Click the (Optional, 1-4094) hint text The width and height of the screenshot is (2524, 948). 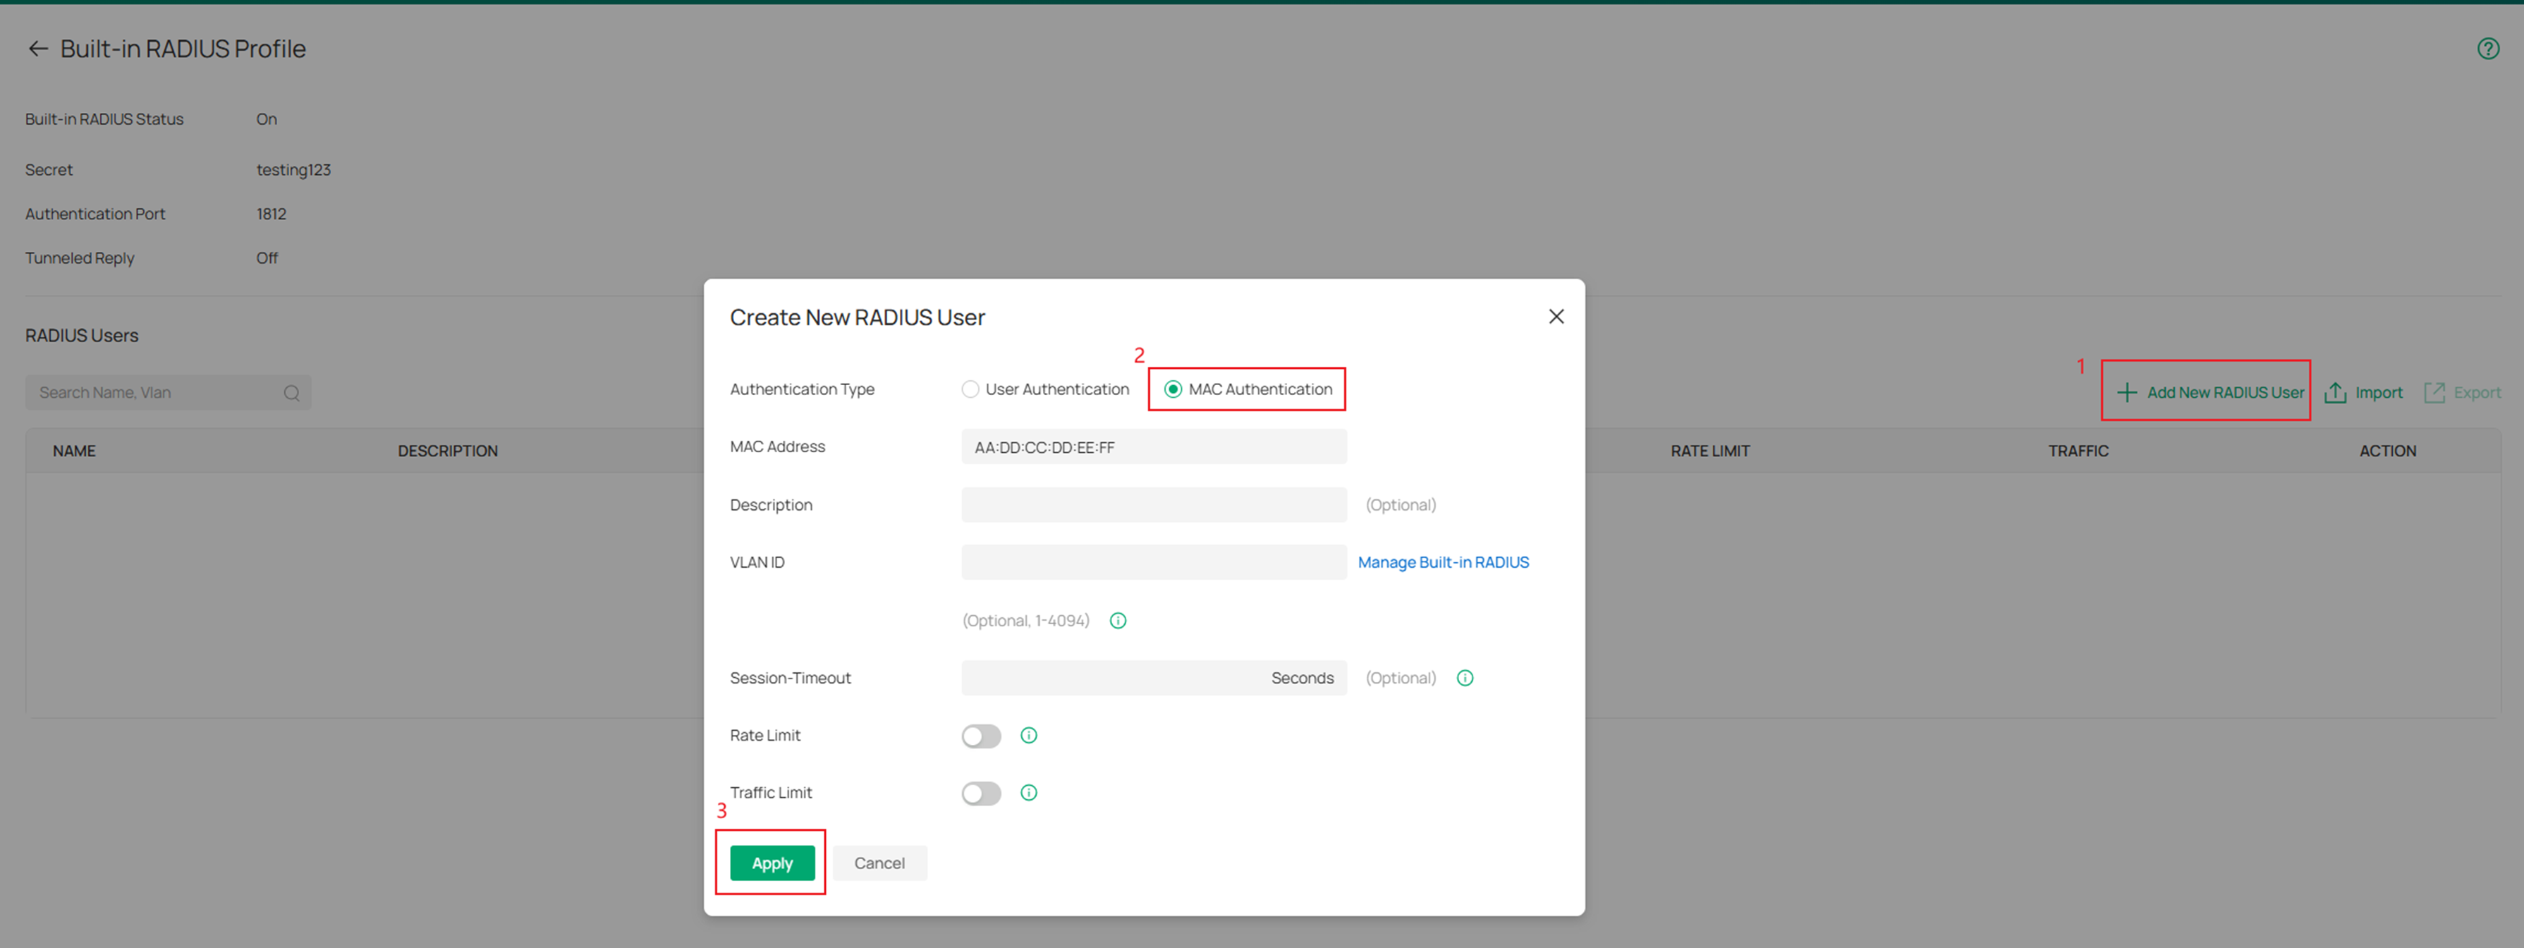coord(1026,621)
